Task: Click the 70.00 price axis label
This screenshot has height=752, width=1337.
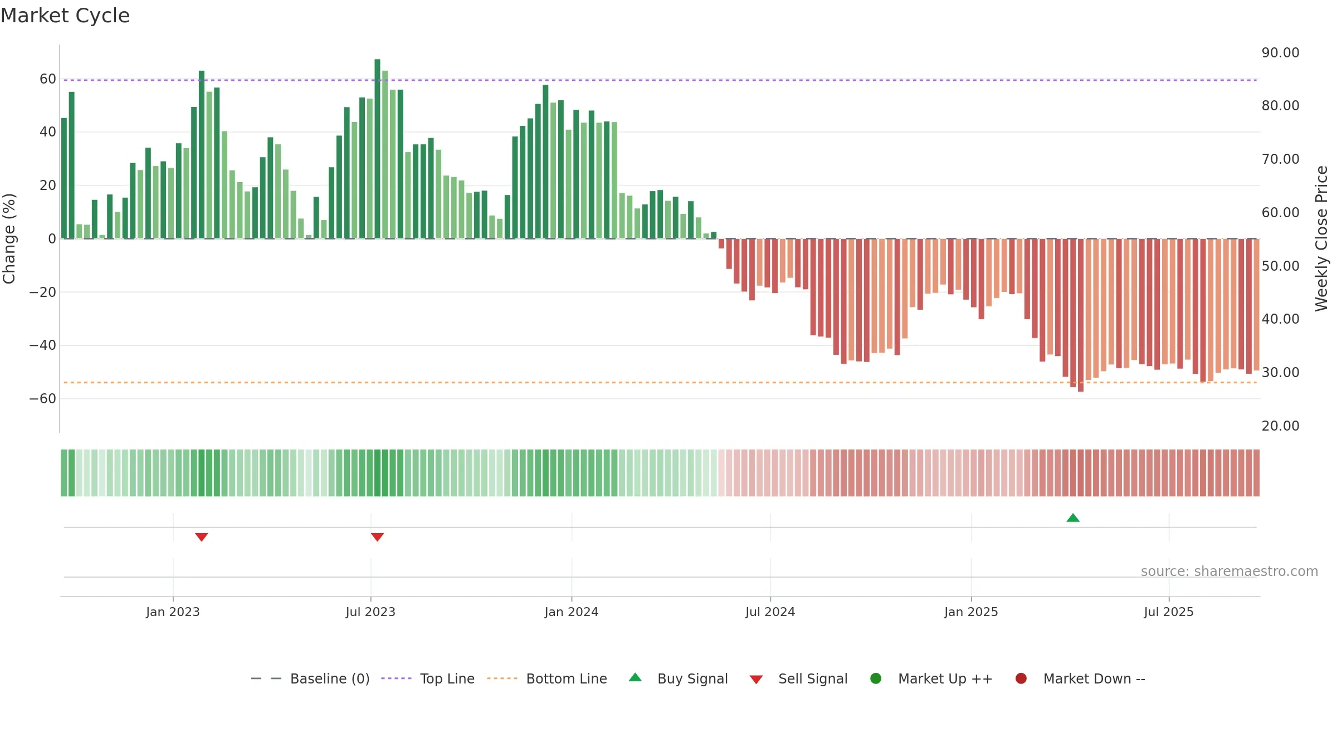Action: (x=1280, y=159)
